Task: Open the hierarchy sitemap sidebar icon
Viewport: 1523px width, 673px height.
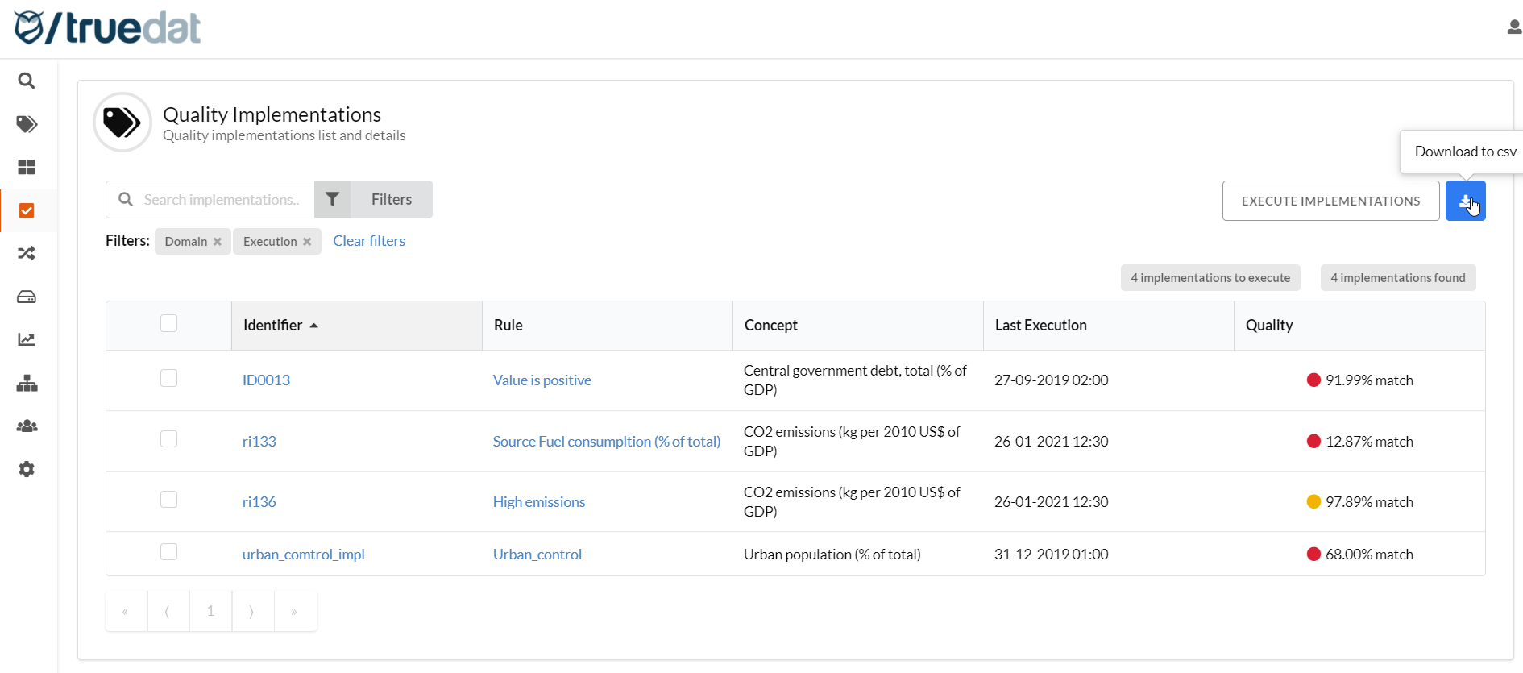Action: coord(27,383)
